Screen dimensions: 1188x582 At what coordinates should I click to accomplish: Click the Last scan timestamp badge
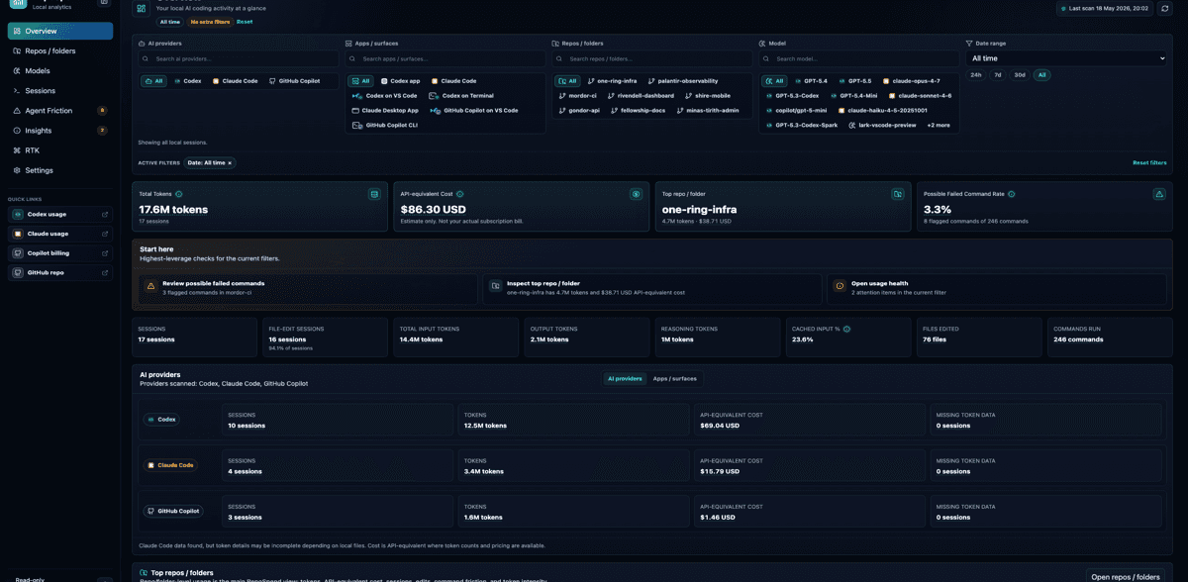[1105, 8]
